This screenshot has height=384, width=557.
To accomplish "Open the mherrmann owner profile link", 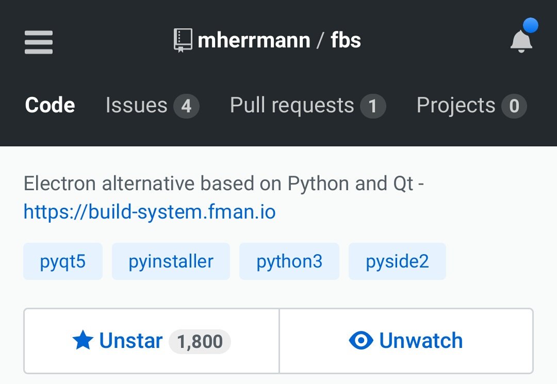I will coord(254,40).
